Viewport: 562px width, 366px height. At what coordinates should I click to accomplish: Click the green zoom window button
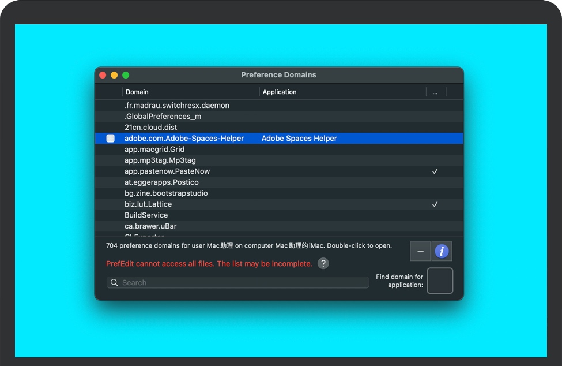coord(126,75)
